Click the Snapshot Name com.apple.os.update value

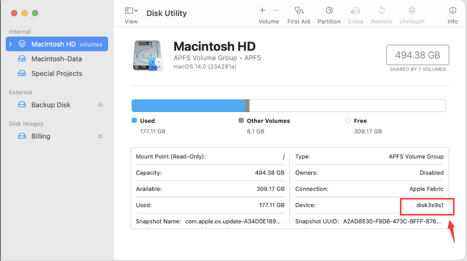pyautogui.click(x=233, y=221)
